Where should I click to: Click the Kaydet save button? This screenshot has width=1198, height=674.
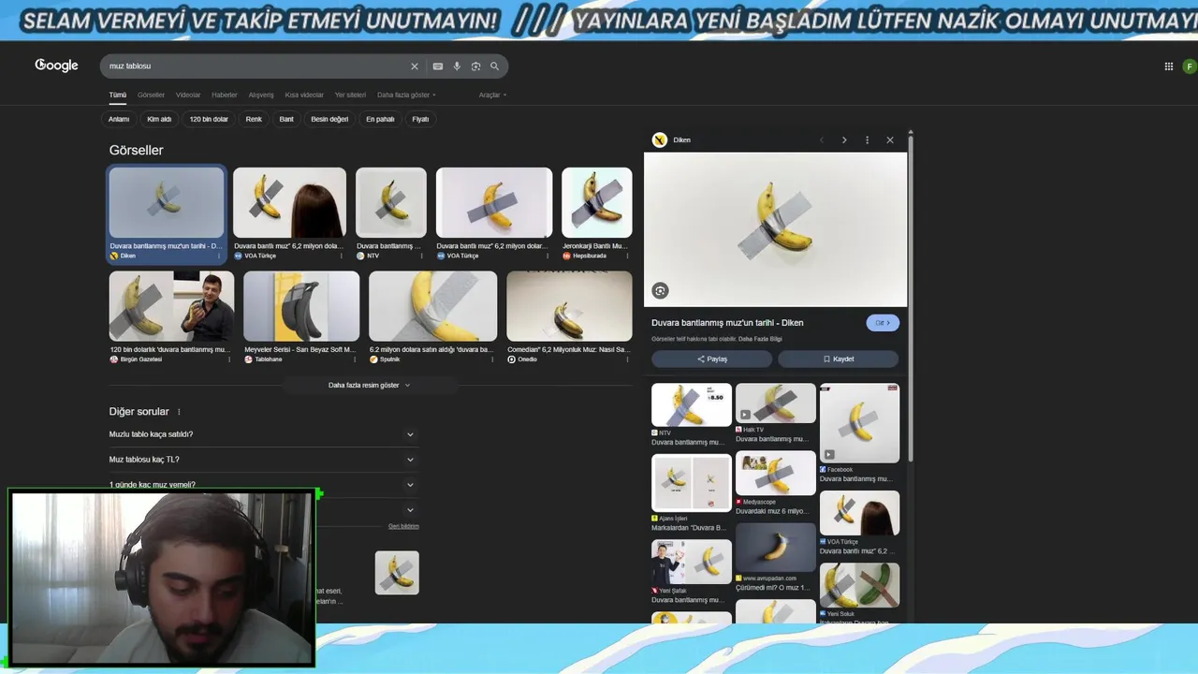click(839, 359)
